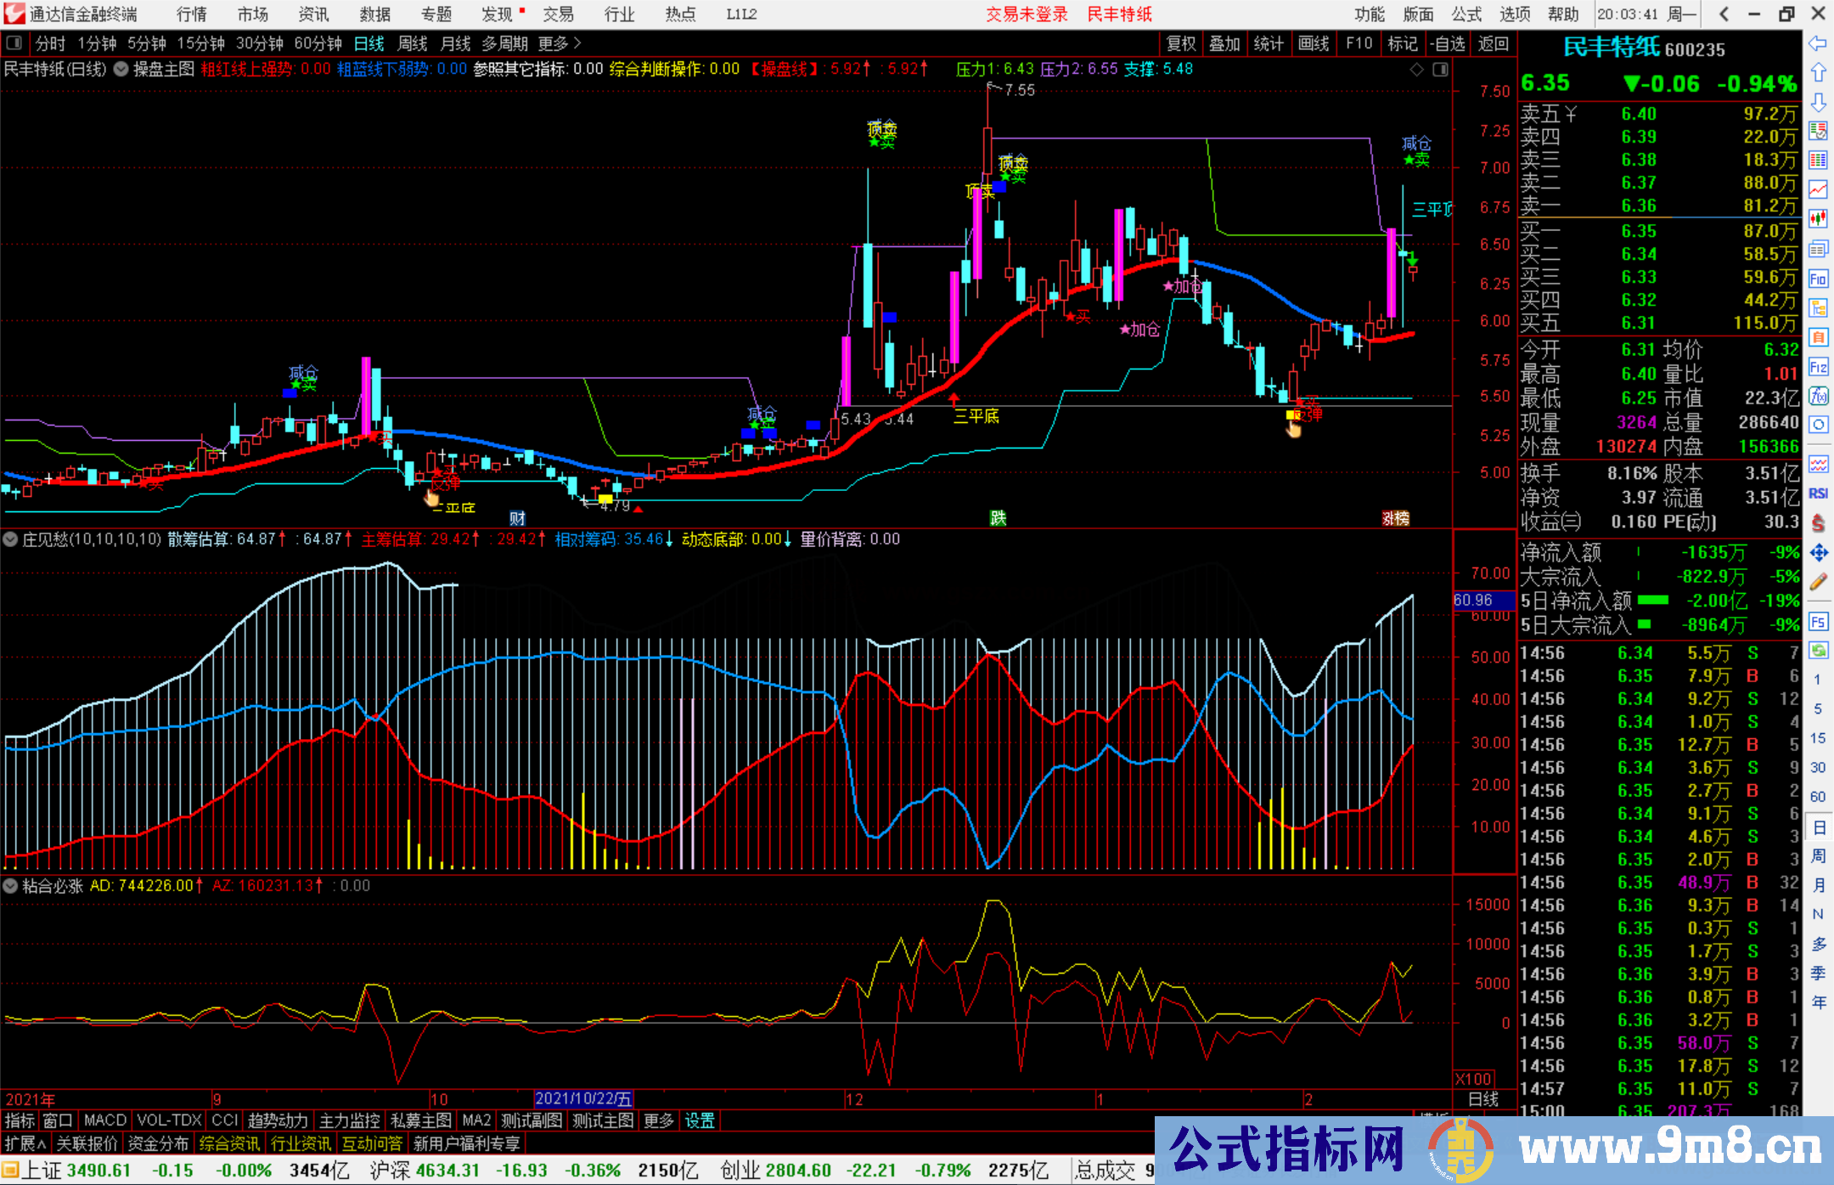Collapse the 扩展 panel expander bottom left
Image resolution: width=1834 pixels, height=1185 pixels.
pyautogui.click(x=24, y=1143)
